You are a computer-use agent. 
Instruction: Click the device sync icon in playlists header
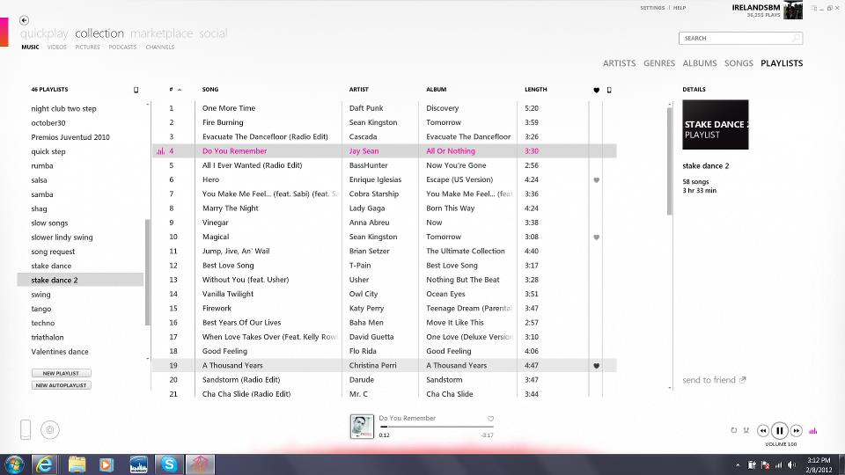point(136,90)
